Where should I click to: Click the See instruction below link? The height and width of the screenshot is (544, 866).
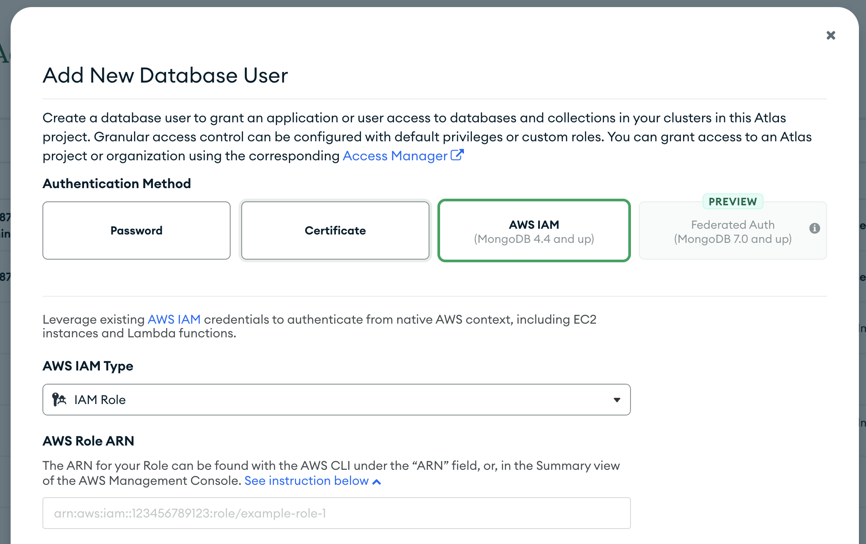tap(306, 480)
